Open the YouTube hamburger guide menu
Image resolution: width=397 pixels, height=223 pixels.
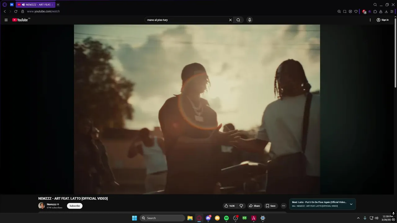point(6,20)
